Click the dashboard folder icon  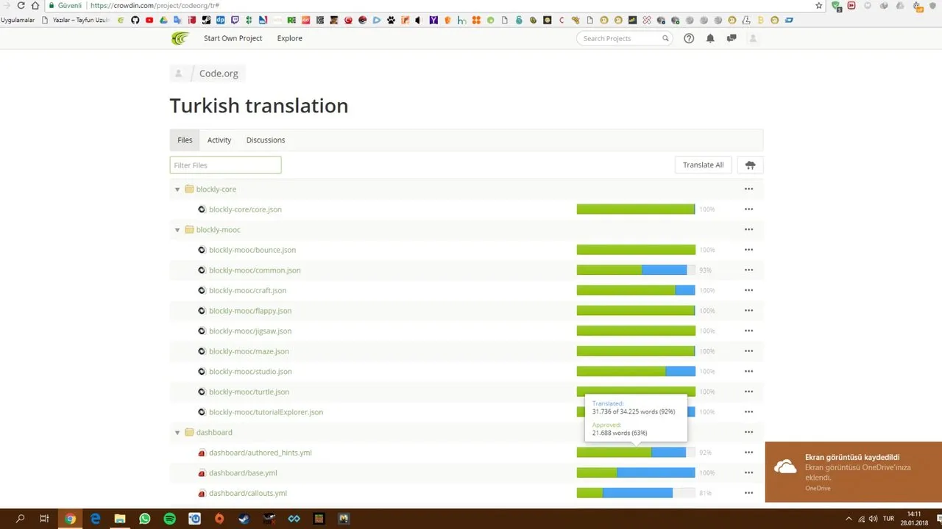189,432
